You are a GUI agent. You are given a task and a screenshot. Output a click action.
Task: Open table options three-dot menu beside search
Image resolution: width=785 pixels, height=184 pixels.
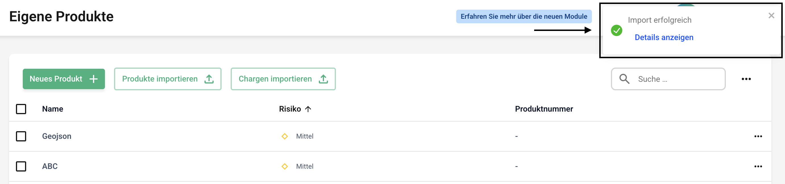pos(746,79)
